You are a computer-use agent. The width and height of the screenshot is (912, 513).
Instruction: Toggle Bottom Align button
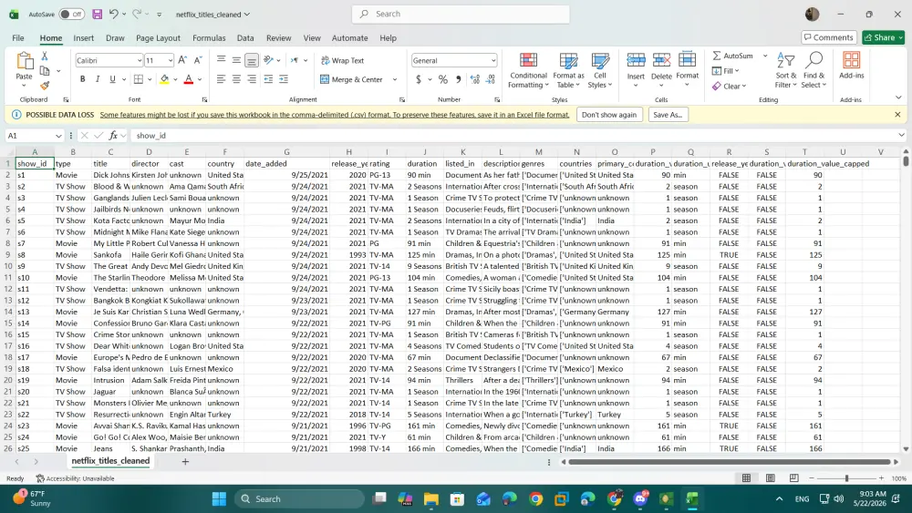252,60
